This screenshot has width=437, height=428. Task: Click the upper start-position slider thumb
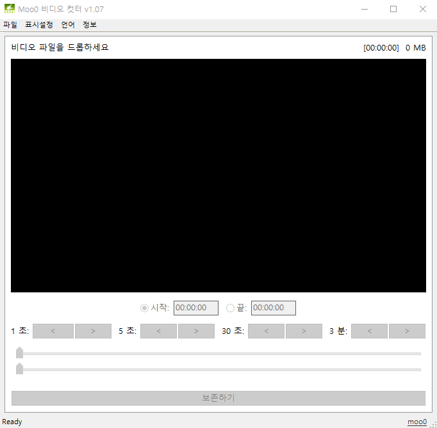[19, 353]
